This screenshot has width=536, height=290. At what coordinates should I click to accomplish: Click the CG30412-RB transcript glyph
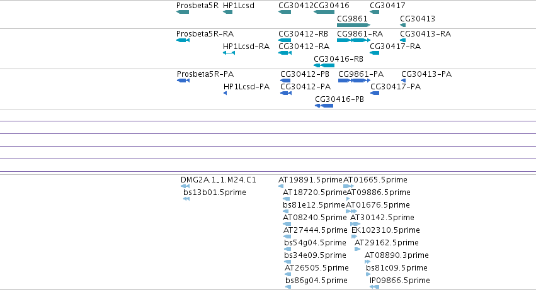(285, 41)
